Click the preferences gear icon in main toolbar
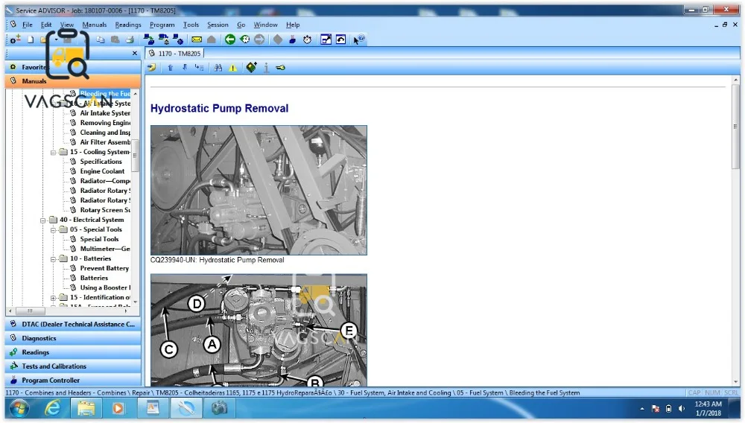745x423 pixels. pyautogui.click(x=15, y=39)
